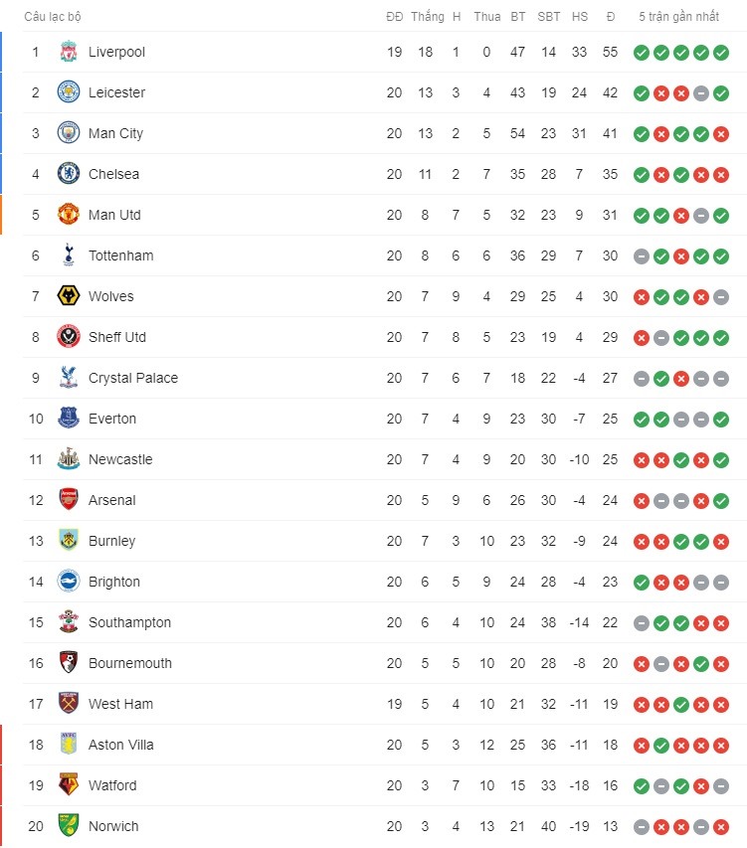
Task: Click the '5 trận gần nhất' header
Action: tap(678, 17)
